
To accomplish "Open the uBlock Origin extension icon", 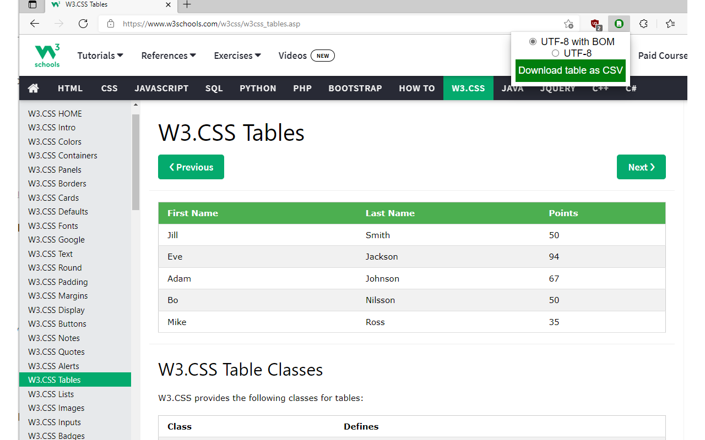I will pos(595,24).
